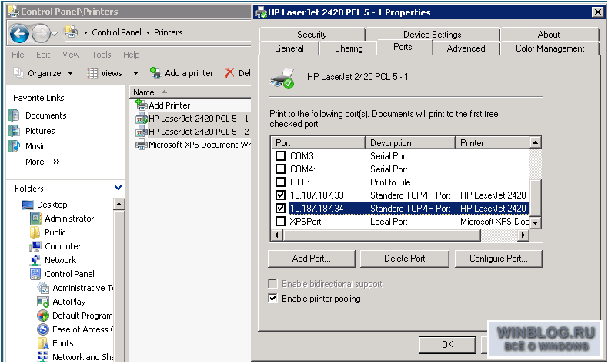Viewport: 608px width, 364px height.
Task: Open the Edit menu
Action: (x=43, y=55)
